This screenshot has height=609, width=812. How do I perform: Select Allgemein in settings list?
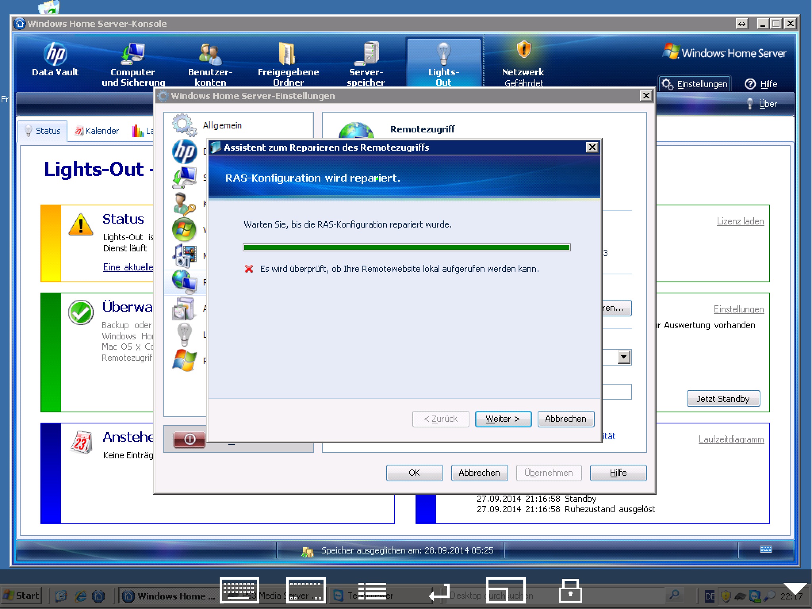click(x=222, y=125)
